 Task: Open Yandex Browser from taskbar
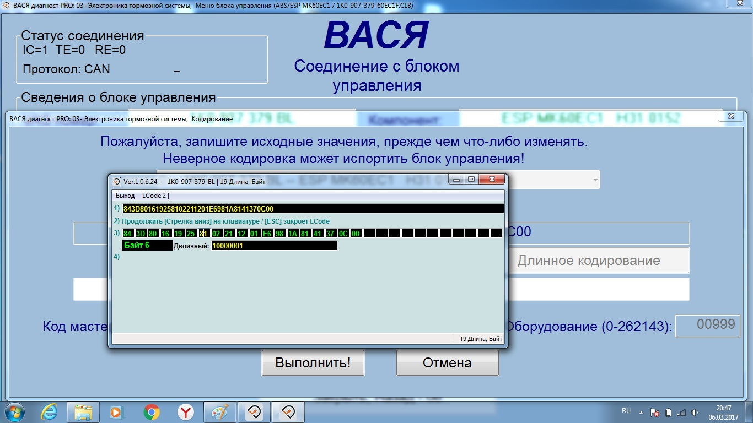[185, 411]
